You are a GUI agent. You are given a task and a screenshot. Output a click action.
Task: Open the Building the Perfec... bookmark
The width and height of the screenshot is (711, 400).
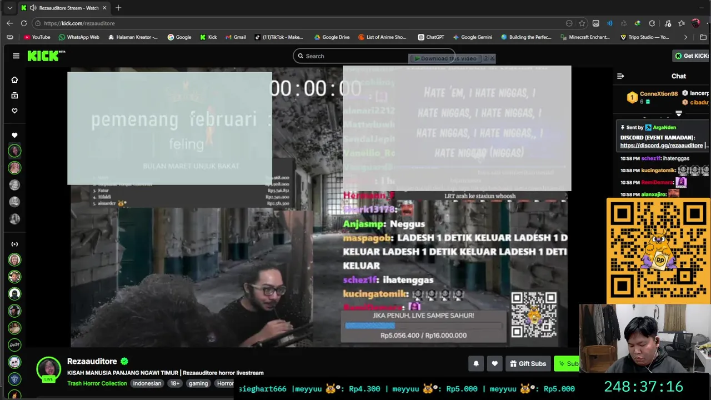(x=526, y=37)
